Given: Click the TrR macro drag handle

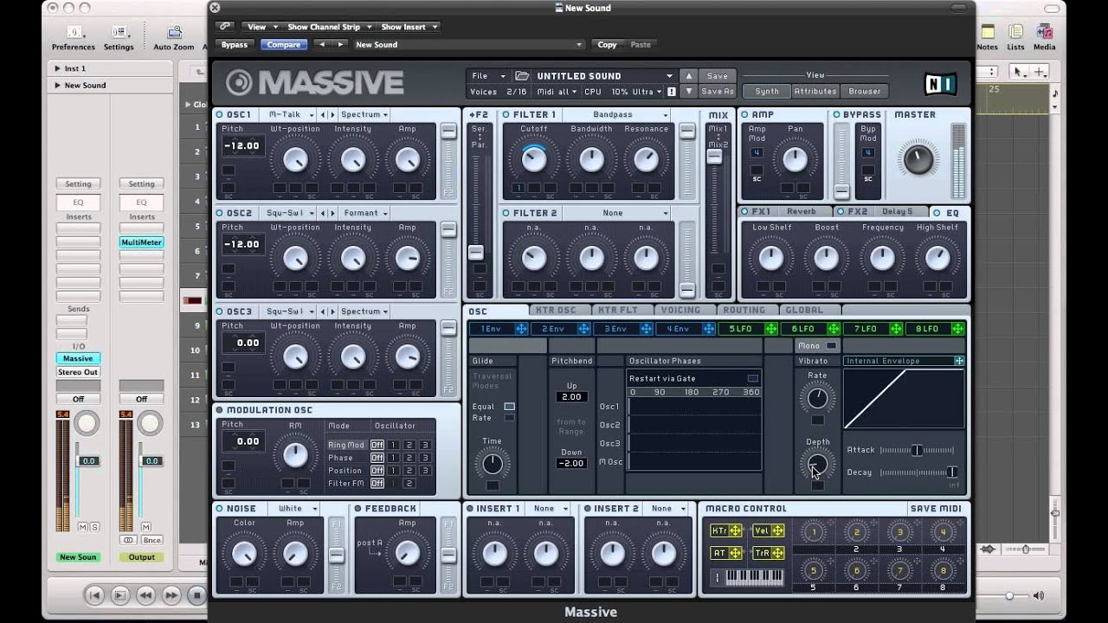Looking at the screenshot, I should pos(777,553).
